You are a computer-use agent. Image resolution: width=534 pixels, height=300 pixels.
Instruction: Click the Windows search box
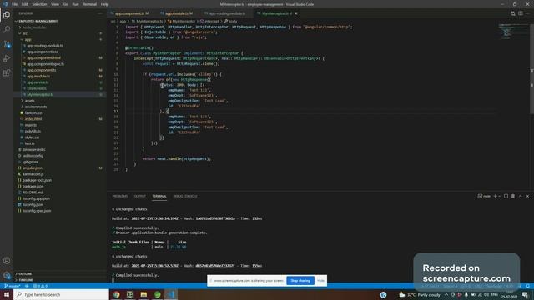[x=61, y=294]
